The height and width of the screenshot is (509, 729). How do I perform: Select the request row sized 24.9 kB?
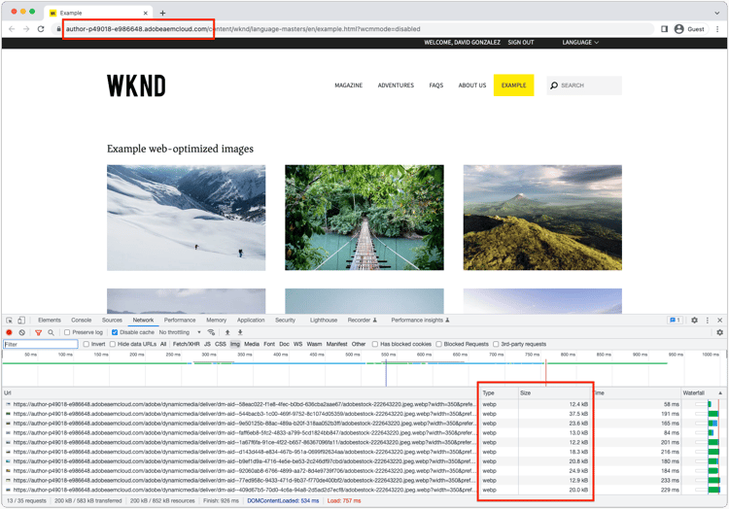coord(363,471)
